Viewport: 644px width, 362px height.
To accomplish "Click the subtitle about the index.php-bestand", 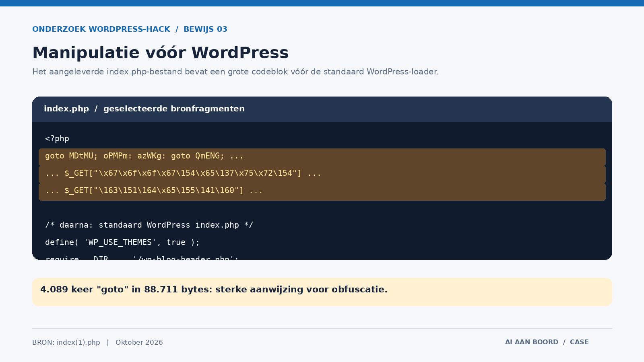I will [x=235, y=72].
